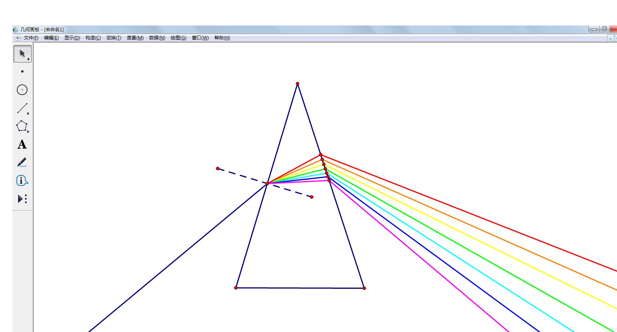Open the 文件(F) menu

coord(31,38)
